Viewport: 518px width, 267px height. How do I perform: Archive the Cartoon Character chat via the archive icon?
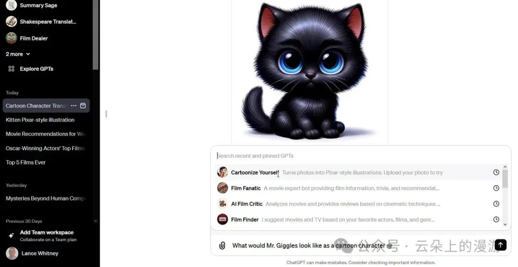tap(83, 106)
